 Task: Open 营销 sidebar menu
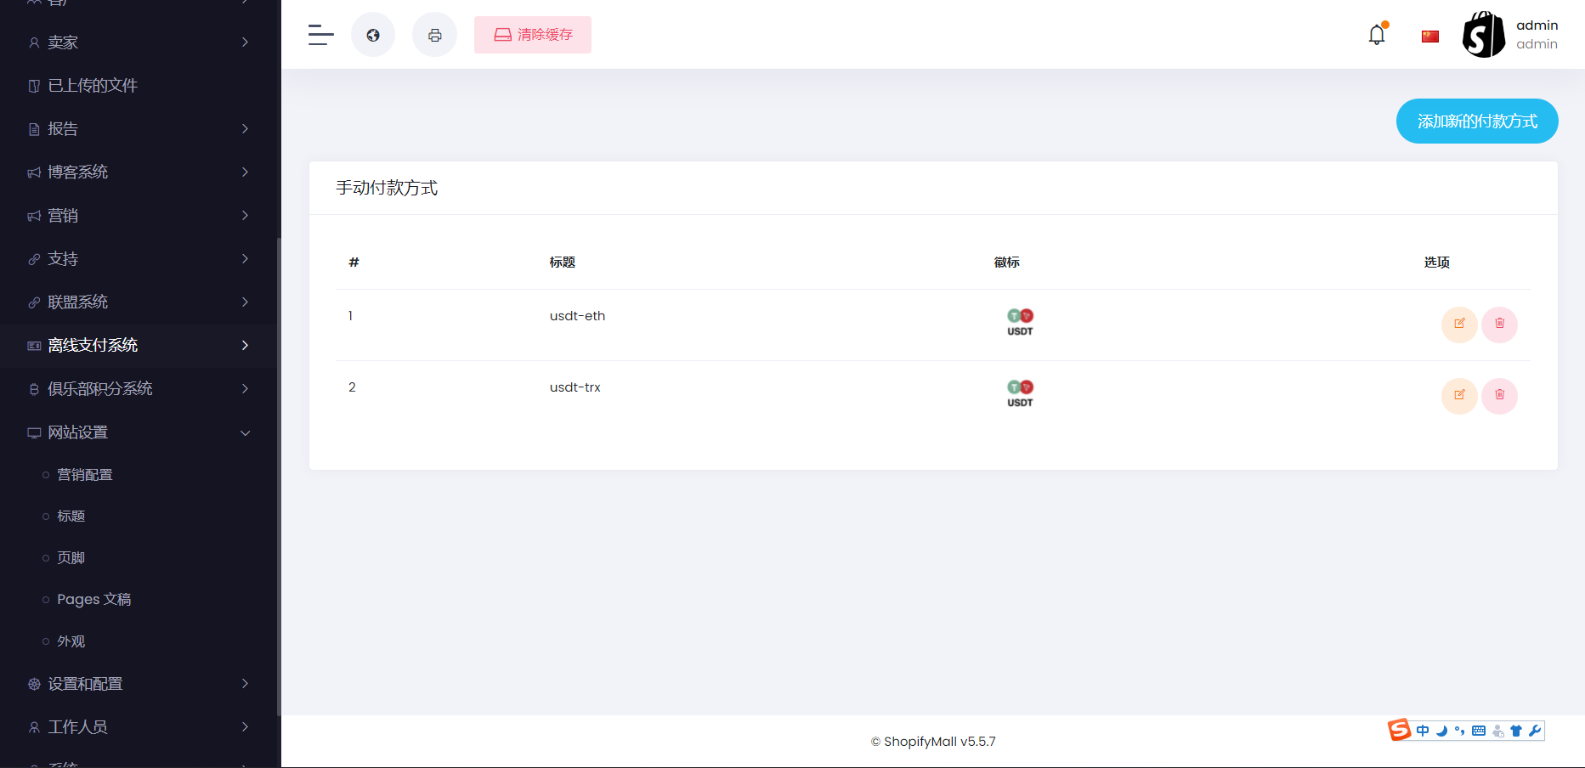click(x=139, y=216)
